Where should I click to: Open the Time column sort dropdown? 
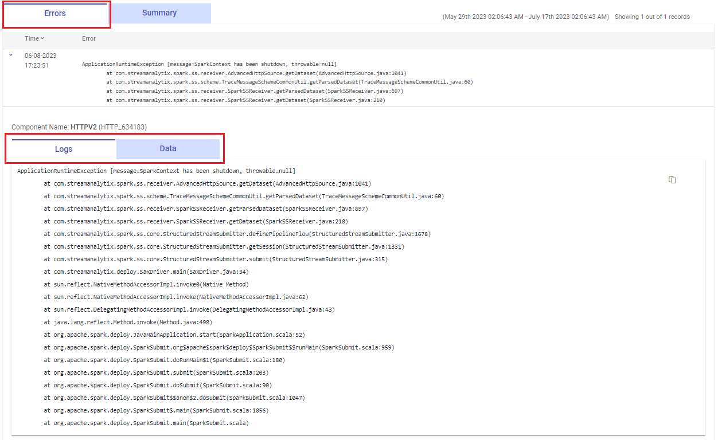pyautogui.click(x=42, y=38)
